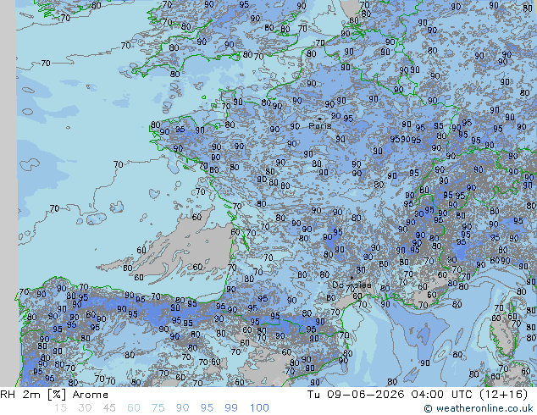Screen dimensions: 537x415
Task: Click the [%] unit indicator
Action: [x=57, y=395]
